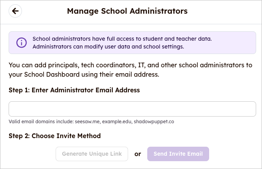
Task: Click the Step 2 Choose Invite Method heading
Action: pyautogui.click(x=54, y=136)
